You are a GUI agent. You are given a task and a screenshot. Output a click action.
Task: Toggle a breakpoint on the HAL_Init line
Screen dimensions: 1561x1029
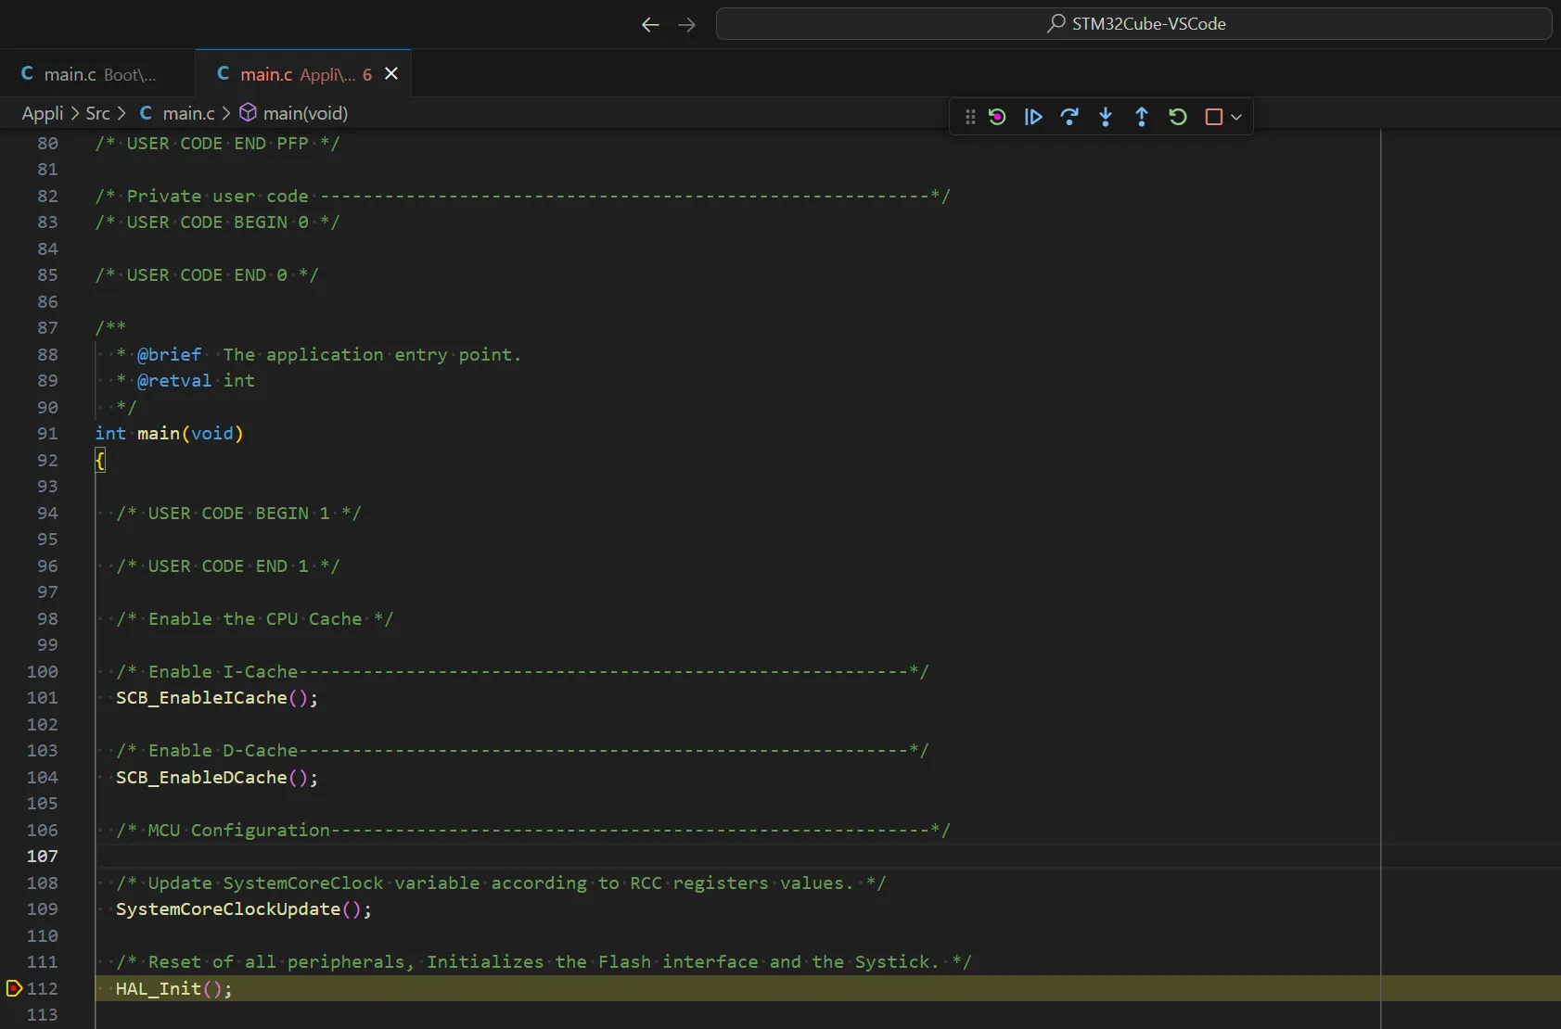coord(15,989)
